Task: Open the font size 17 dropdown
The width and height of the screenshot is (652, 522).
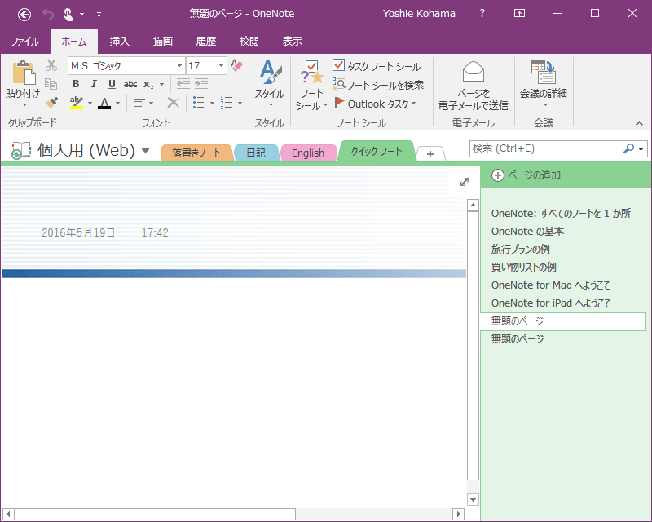Action: (221, 66)
